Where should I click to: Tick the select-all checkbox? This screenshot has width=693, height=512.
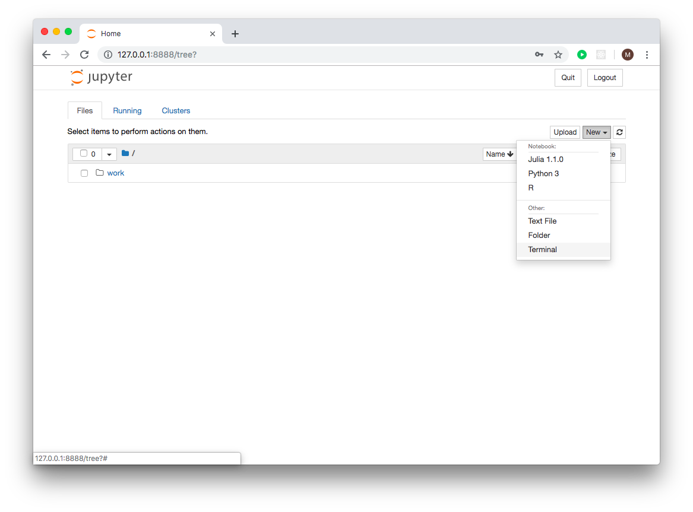pos(84,153)
